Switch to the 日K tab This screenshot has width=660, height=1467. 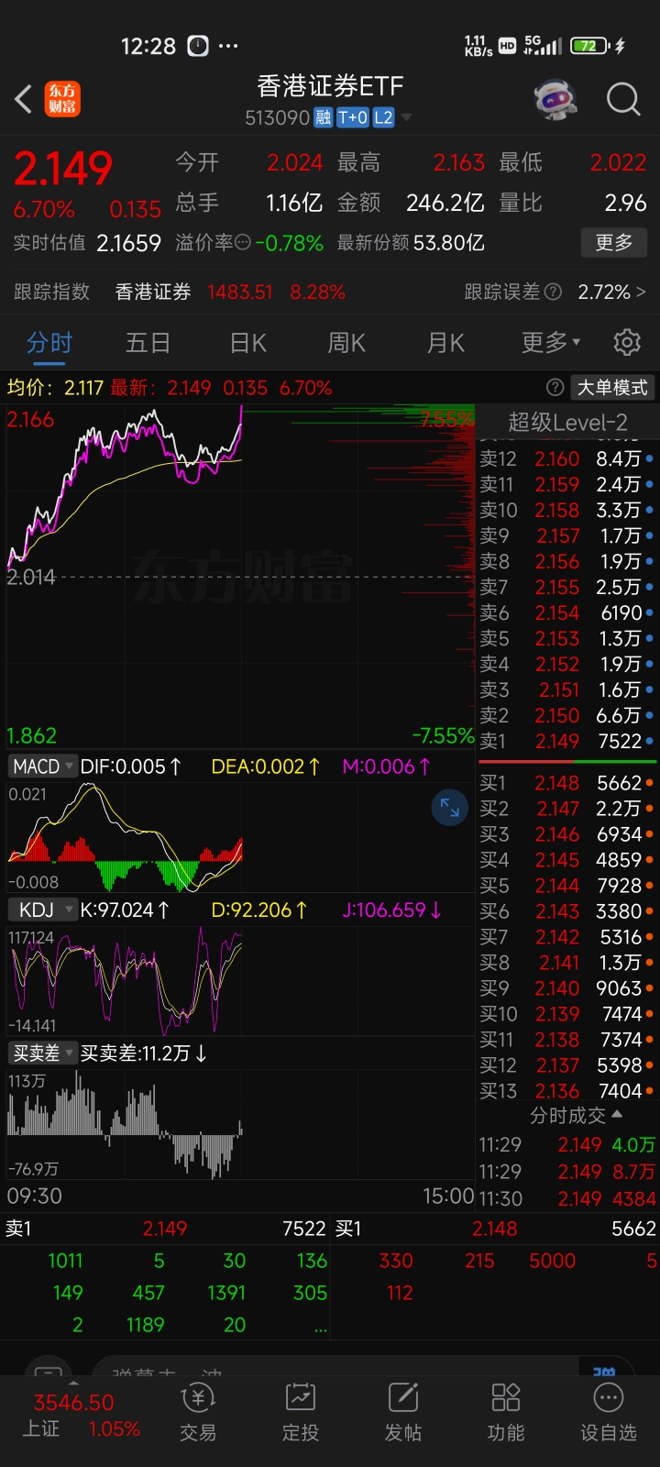coord(247,342)
